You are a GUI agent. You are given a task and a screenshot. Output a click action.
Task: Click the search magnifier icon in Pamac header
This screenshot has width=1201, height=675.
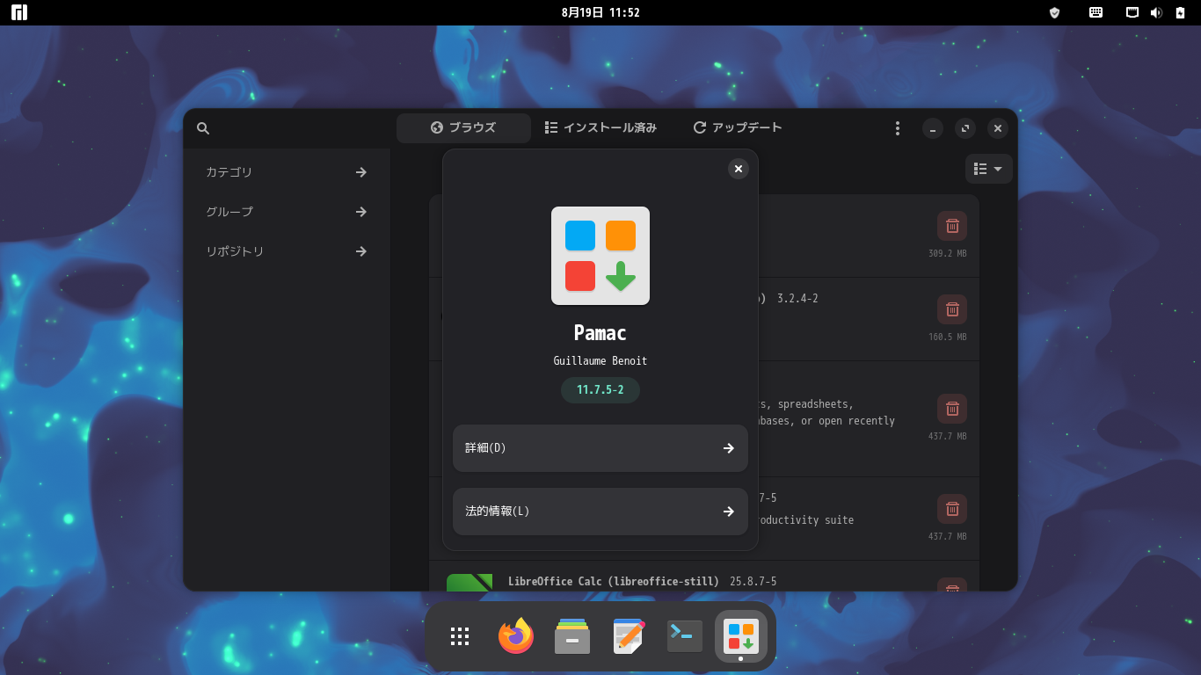pyautogui.click(x=203, y=128)
